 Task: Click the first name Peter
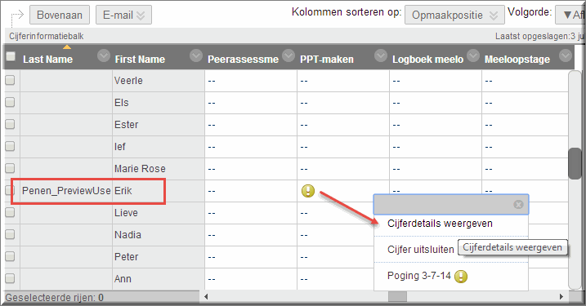[x=127, y=257]
